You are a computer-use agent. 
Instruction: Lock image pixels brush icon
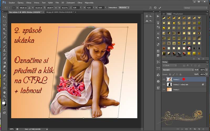(174, 74)
